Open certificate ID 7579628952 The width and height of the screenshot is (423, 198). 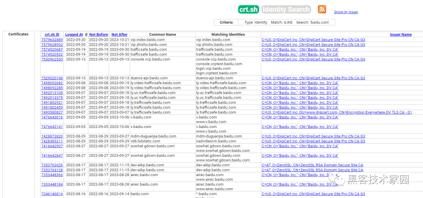point(52,45)
